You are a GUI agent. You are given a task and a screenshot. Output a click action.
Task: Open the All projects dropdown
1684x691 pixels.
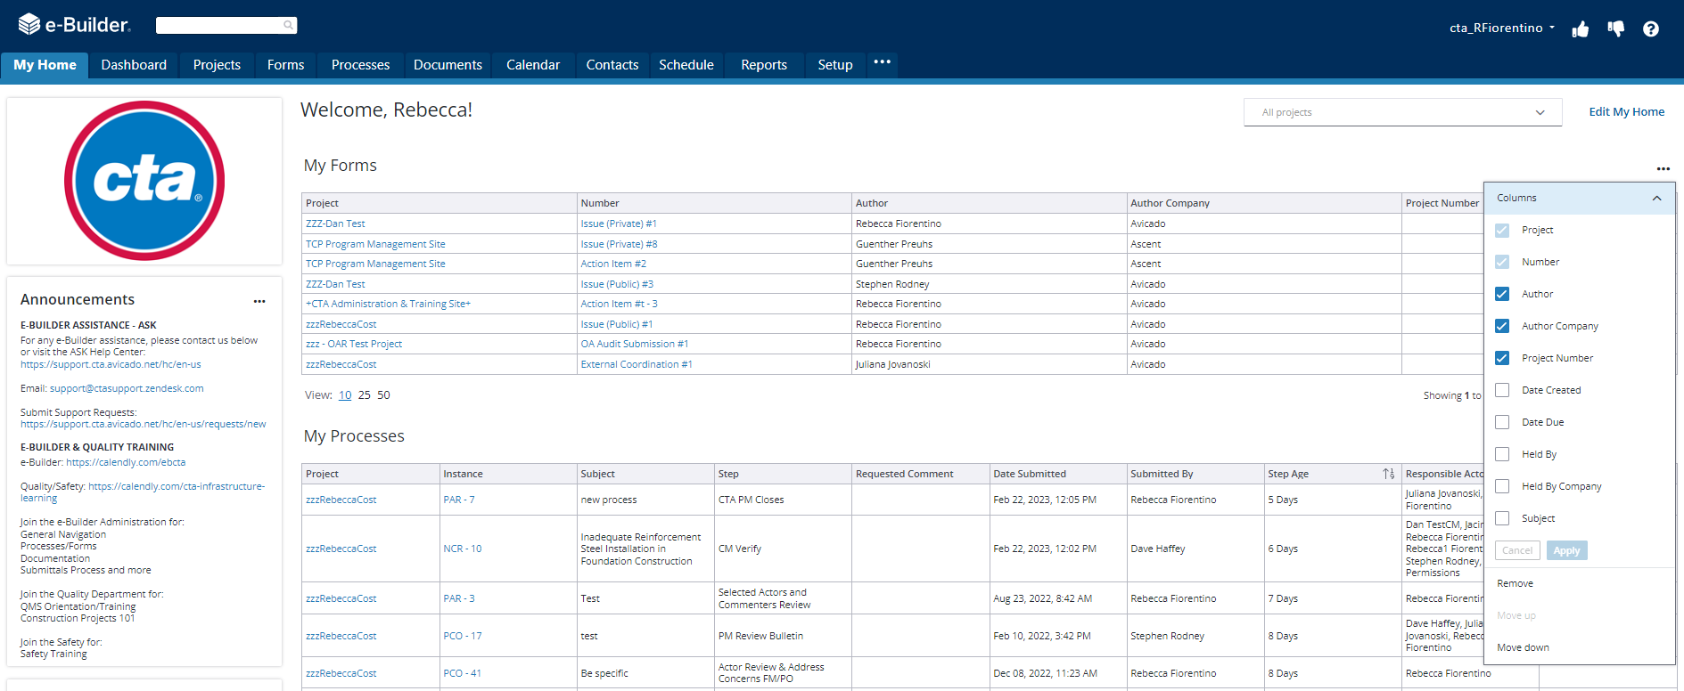click(1402, 112)
